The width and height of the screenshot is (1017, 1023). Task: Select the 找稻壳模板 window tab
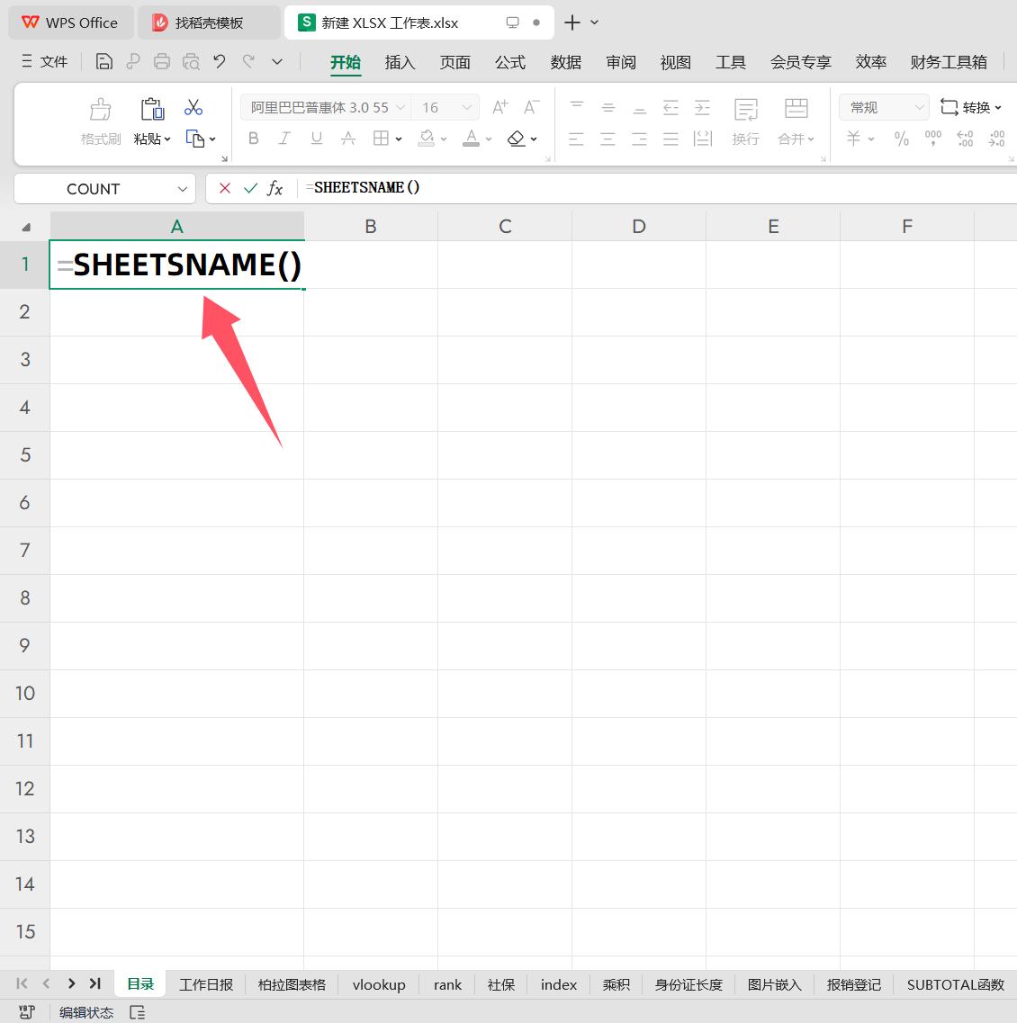click(x=209, y=22)
